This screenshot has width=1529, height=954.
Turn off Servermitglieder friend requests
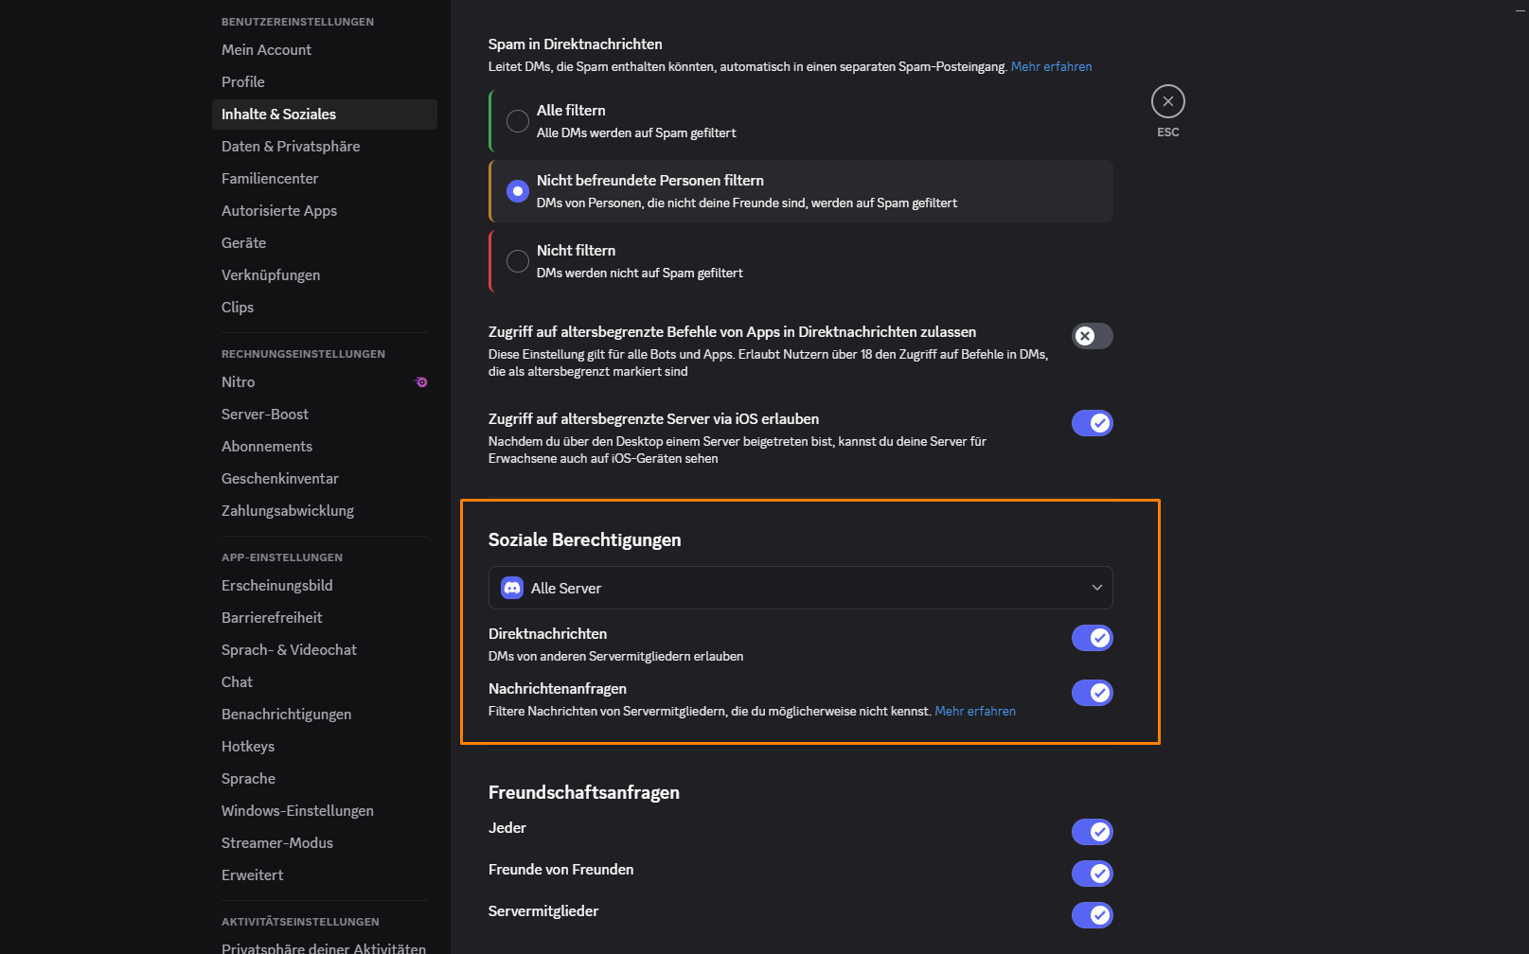click(x=1092, y=915)
